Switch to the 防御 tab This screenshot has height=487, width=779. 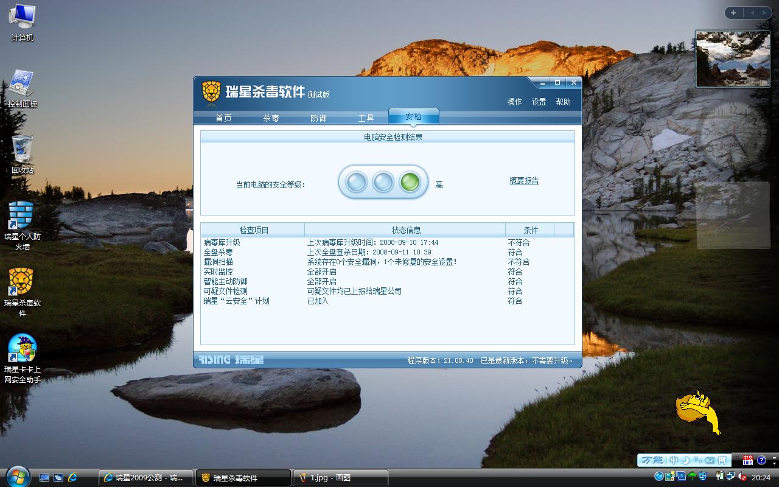(318, 118)
